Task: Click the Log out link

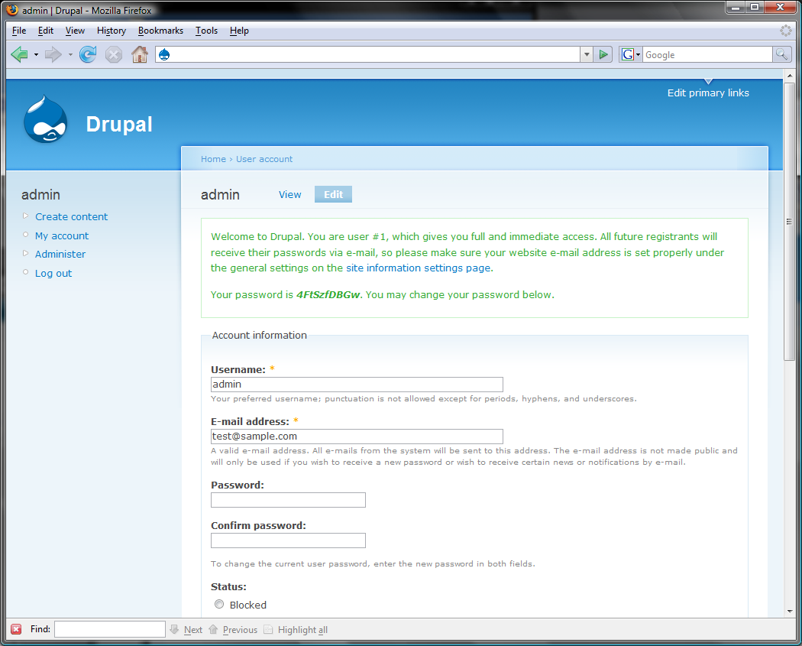Action: 53,274
